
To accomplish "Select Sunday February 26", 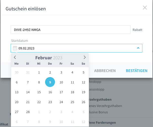I will 83,102.
